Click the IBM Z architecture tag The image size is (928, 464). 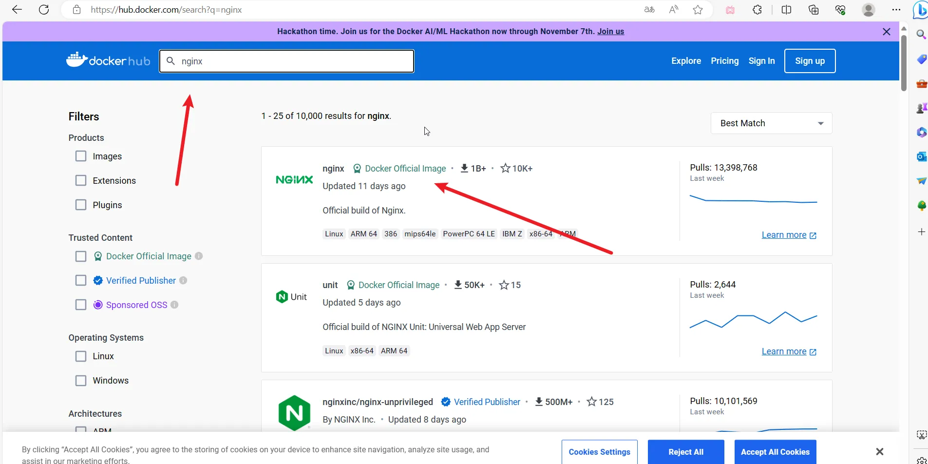click(x=512, y=234)
